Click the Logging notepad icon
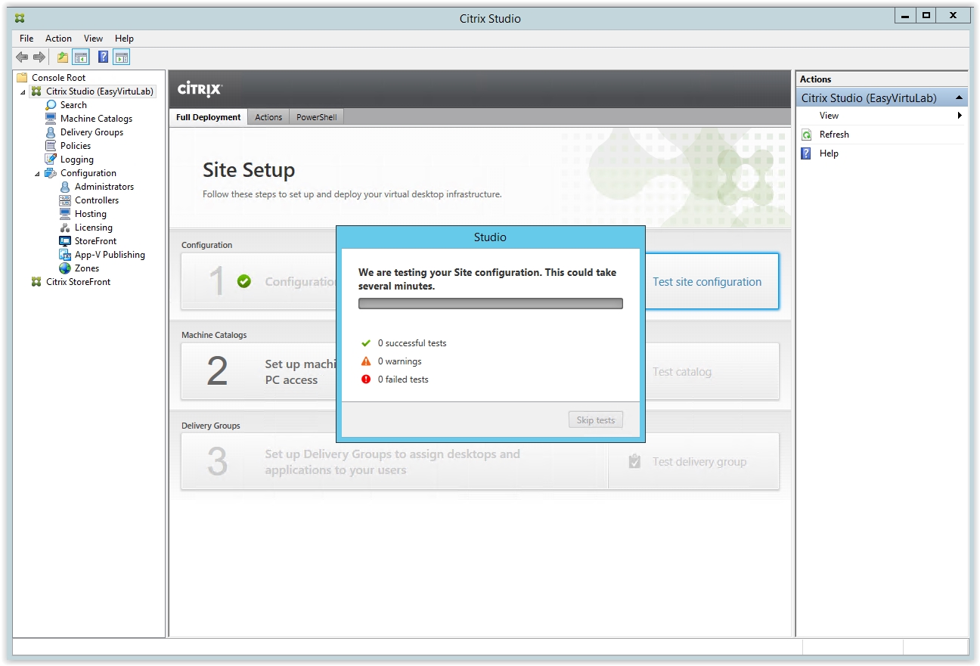 point(51,160)
